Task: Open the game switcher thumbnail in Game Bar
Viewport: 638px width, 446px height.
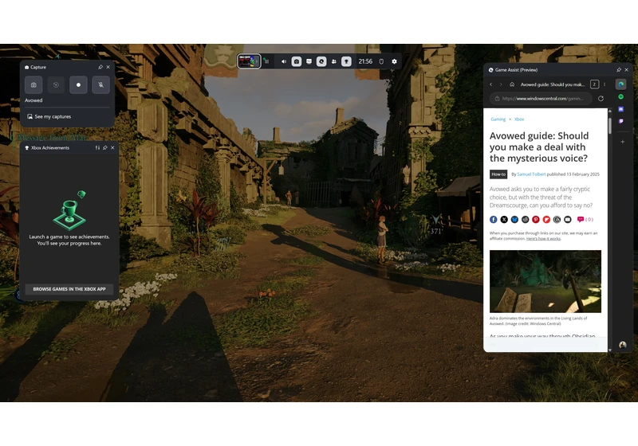Action: (249, 61)
